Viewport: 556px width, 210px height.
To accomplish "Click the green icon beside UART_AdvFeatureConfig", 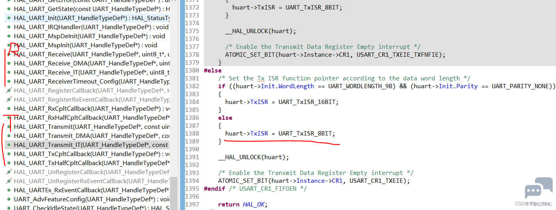I will [x=9, y=199].
